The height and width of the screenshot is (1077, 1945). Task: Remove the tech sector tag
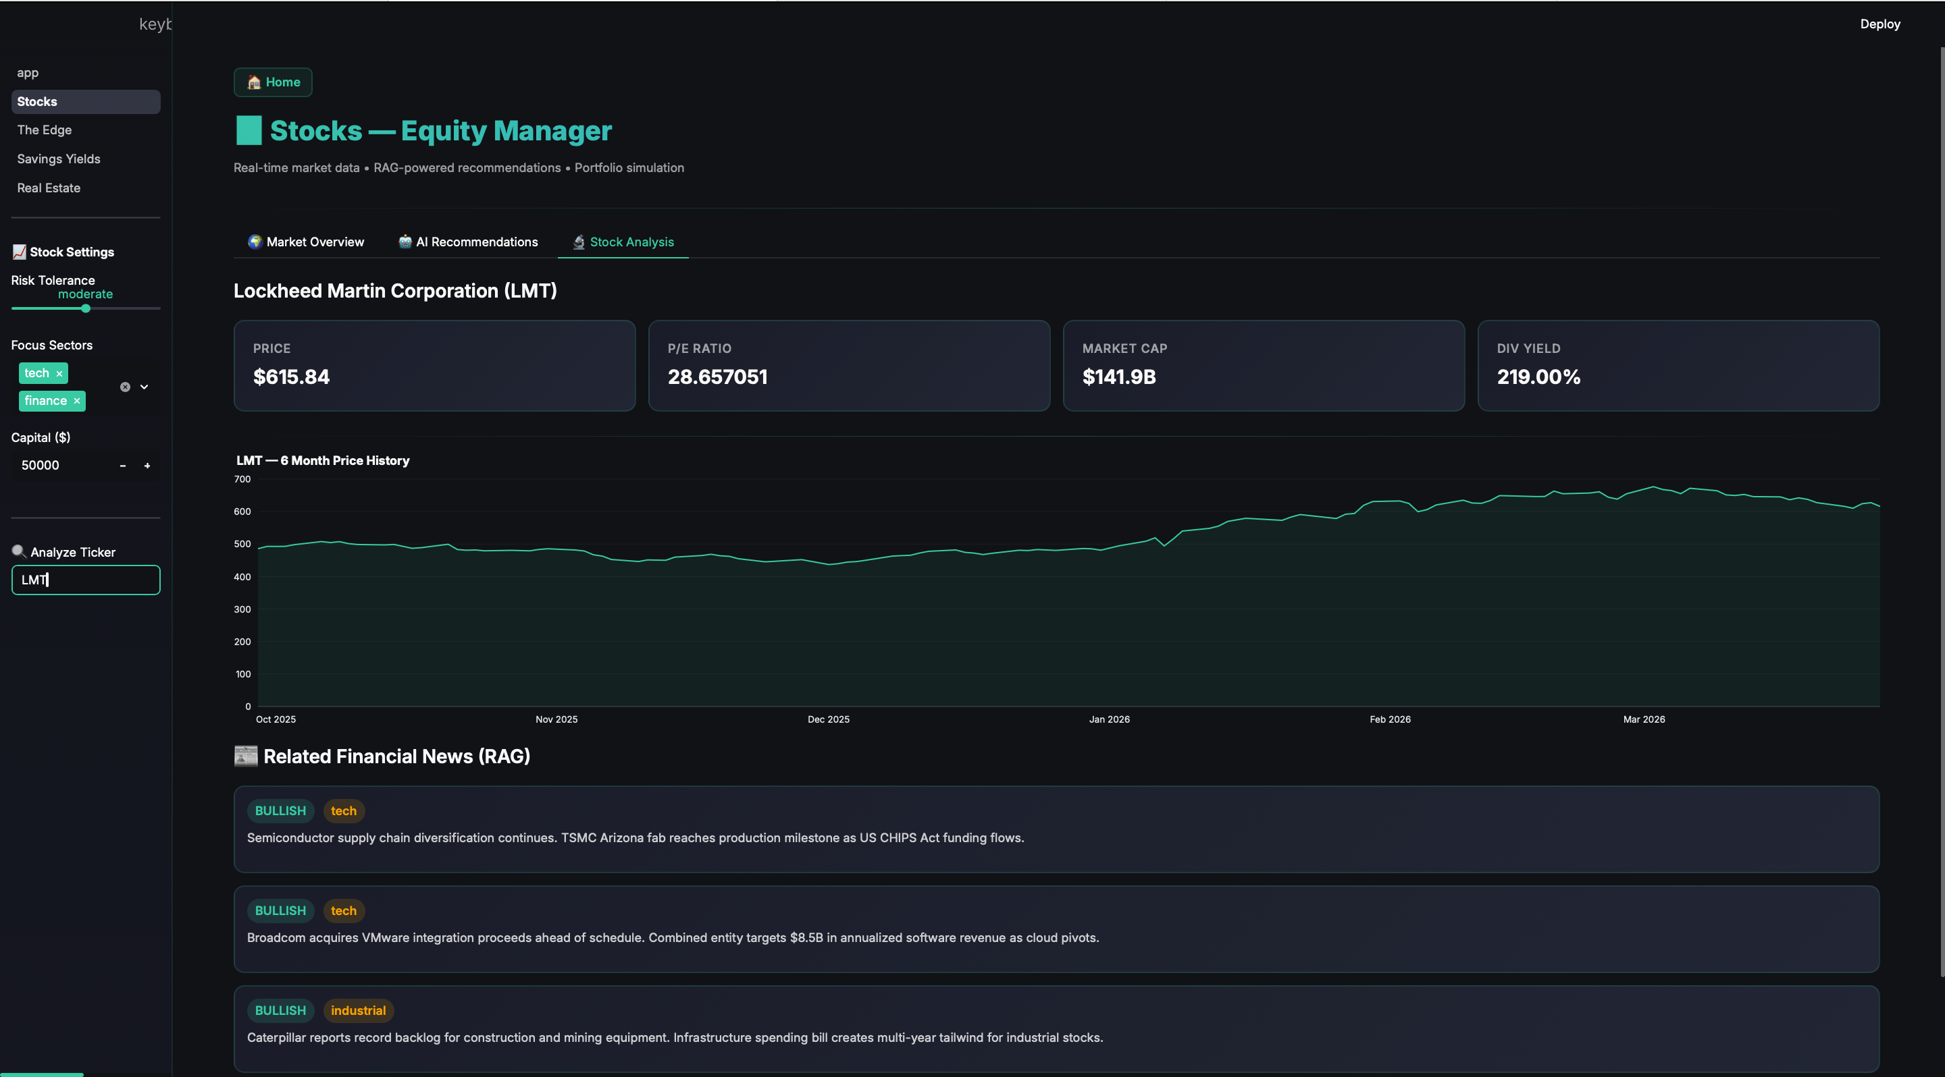click(x=59, y=373)
